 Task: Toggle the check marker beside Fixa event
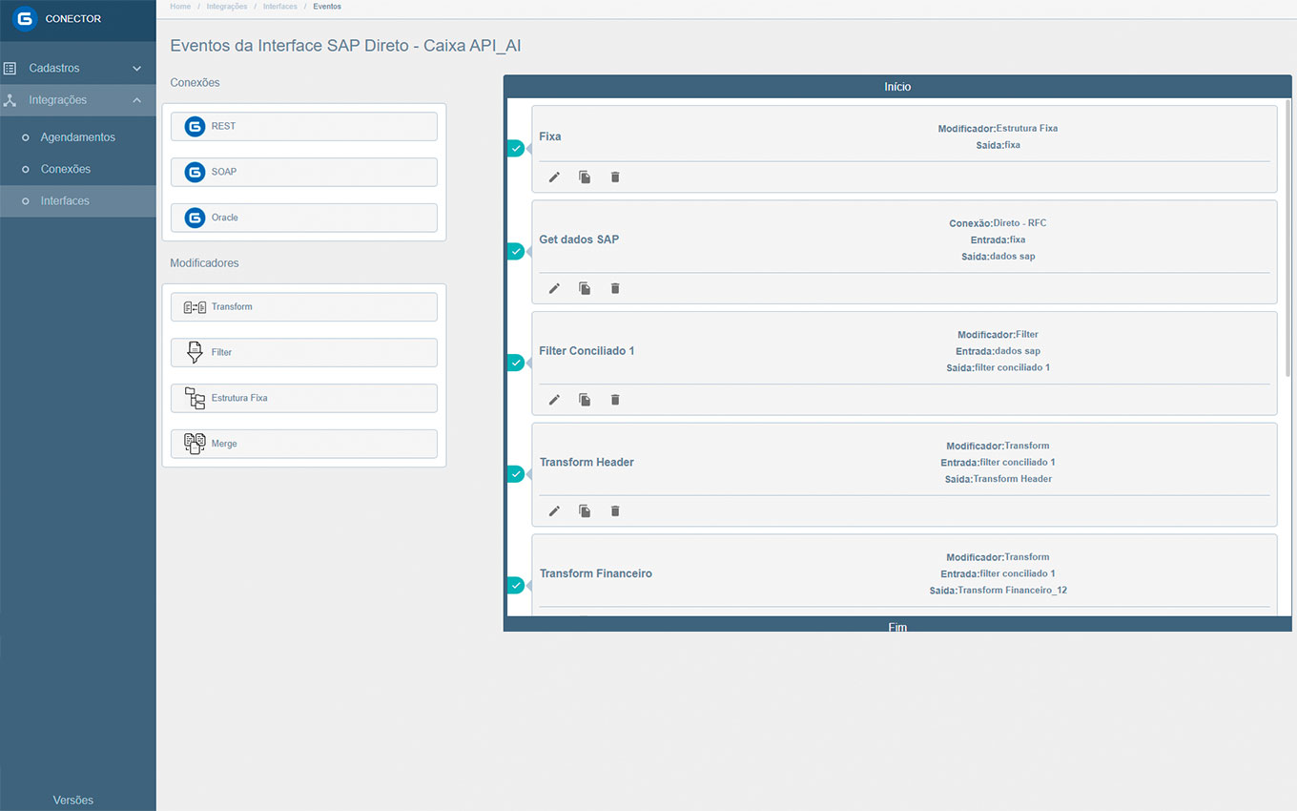pos(516,148)
